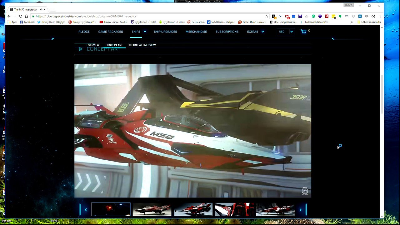400x225 pixels.
Task: Show next thumbnails with right arrow
Action: (301, 210)
